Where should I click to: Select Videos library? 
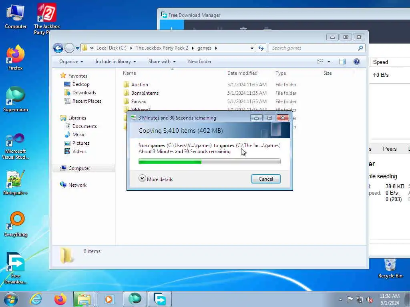click(x=79, y=152)
